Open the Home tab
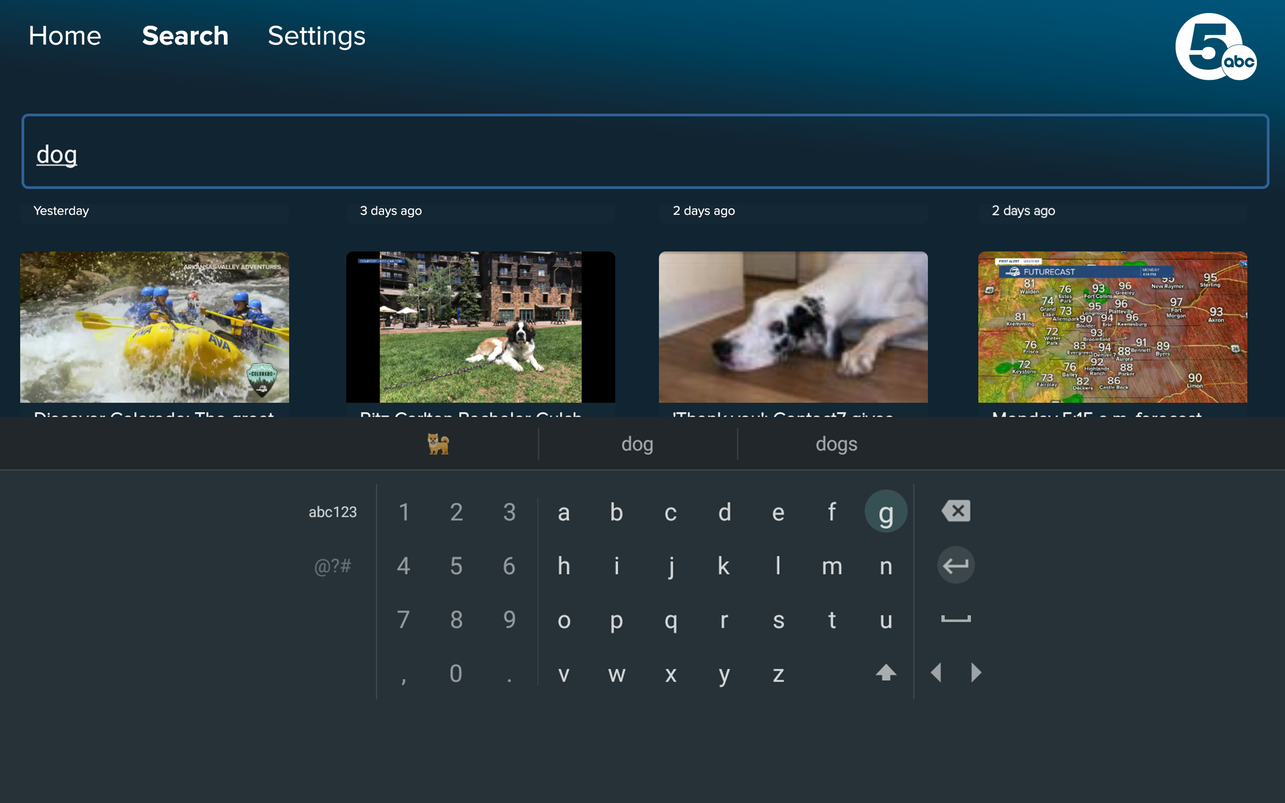 [x=64, y=36]
